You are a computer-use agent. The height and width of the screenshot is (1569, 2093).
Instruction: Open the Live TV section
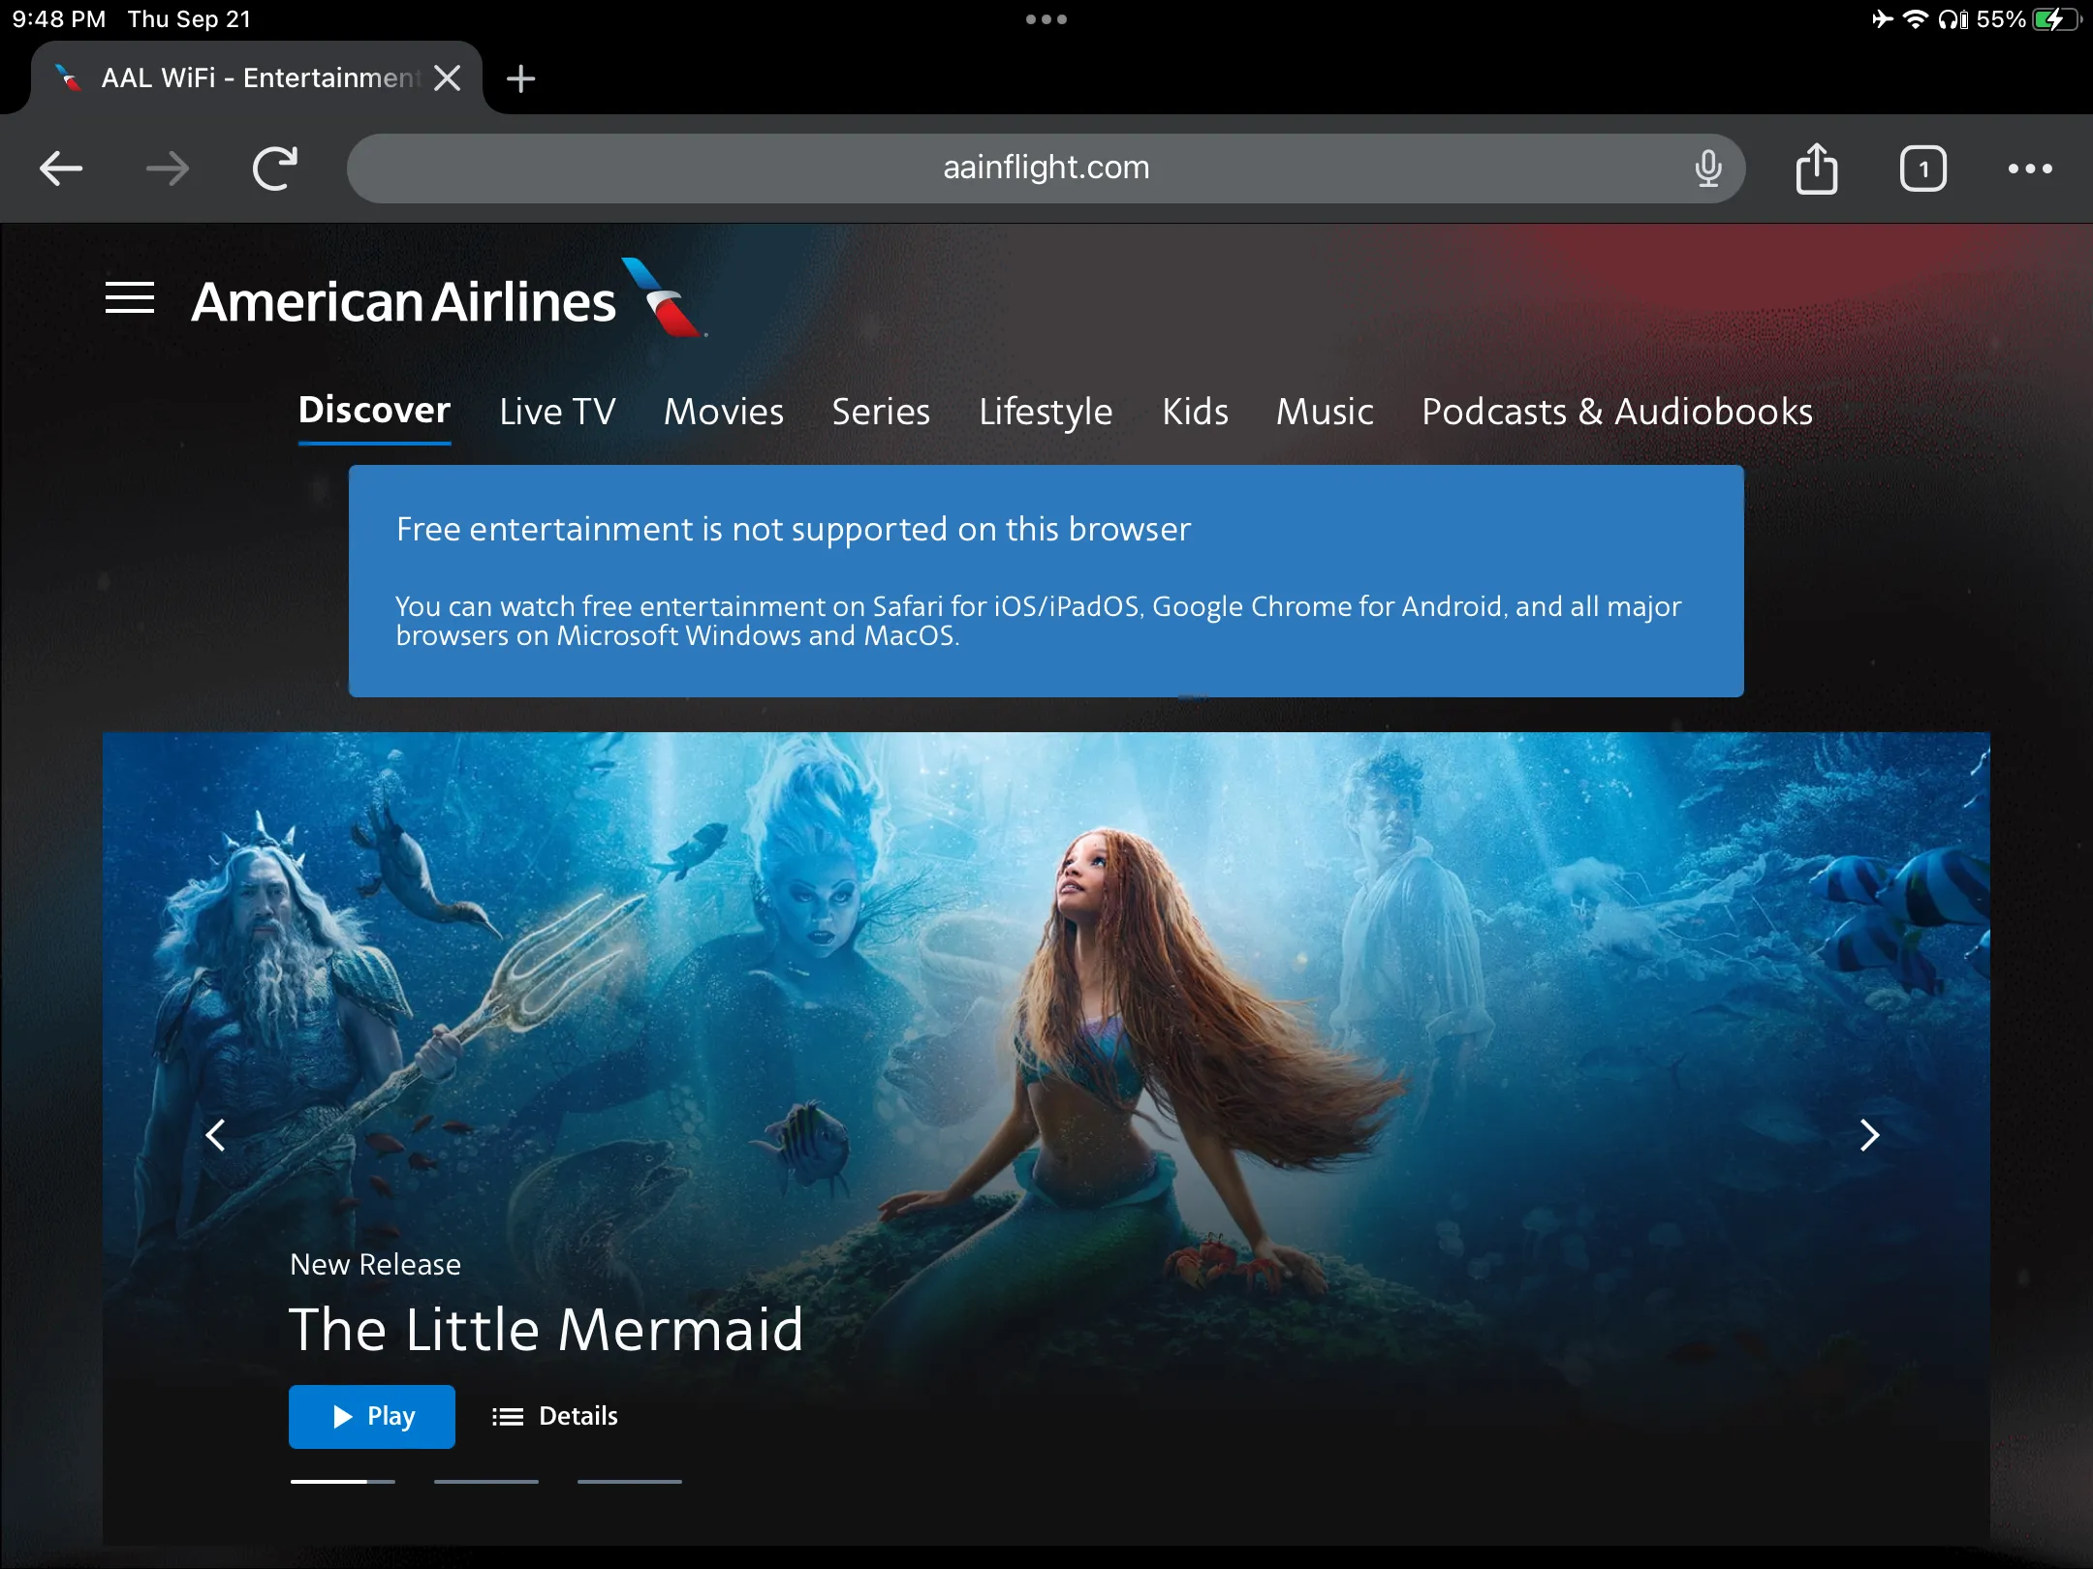557,412
